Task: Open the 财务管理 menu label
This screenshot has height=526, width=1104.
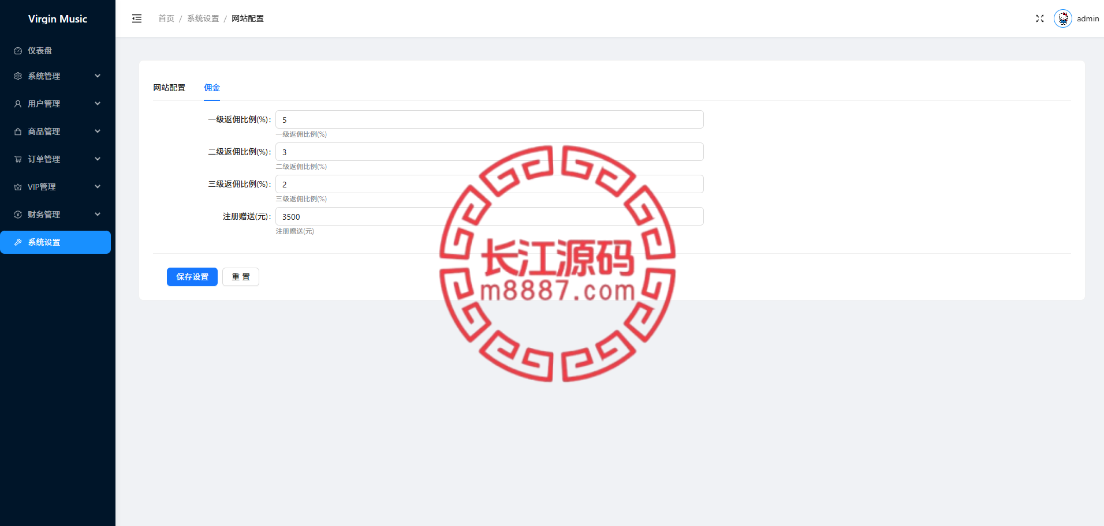Action: [x=44, y=215]
